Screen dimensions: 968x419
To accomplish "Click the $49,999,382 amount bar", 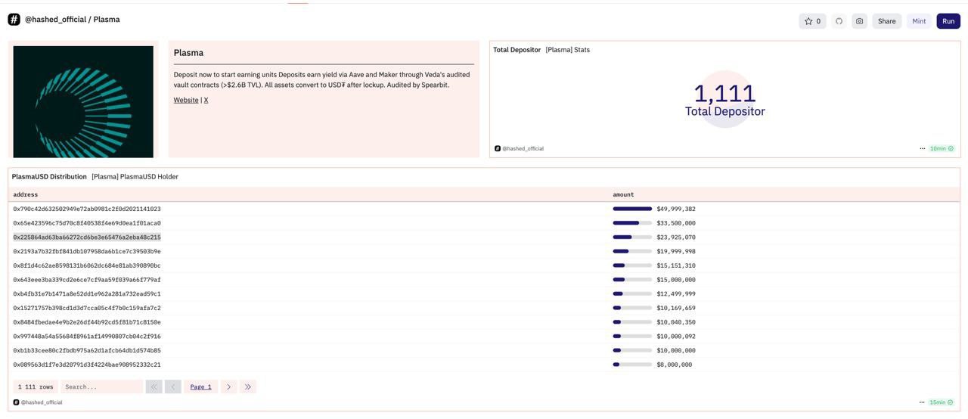I will point(632,209).
